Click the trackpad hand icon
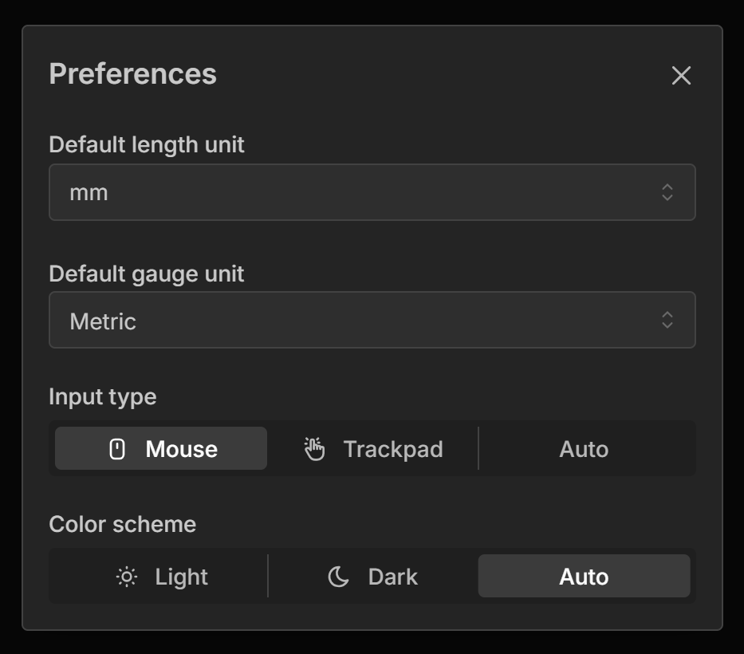744x654 pixels. (315, 449)
